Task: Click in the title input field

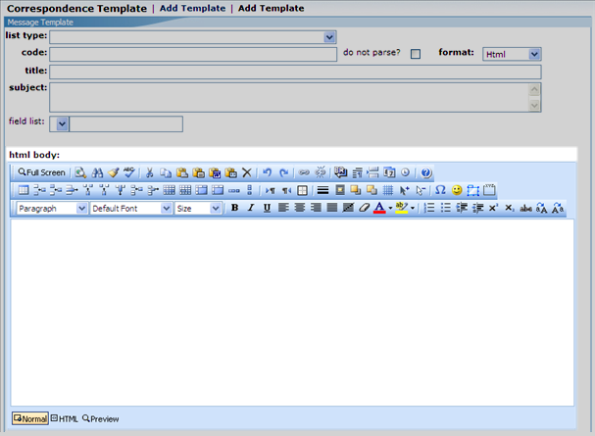Action: [295, 73]
